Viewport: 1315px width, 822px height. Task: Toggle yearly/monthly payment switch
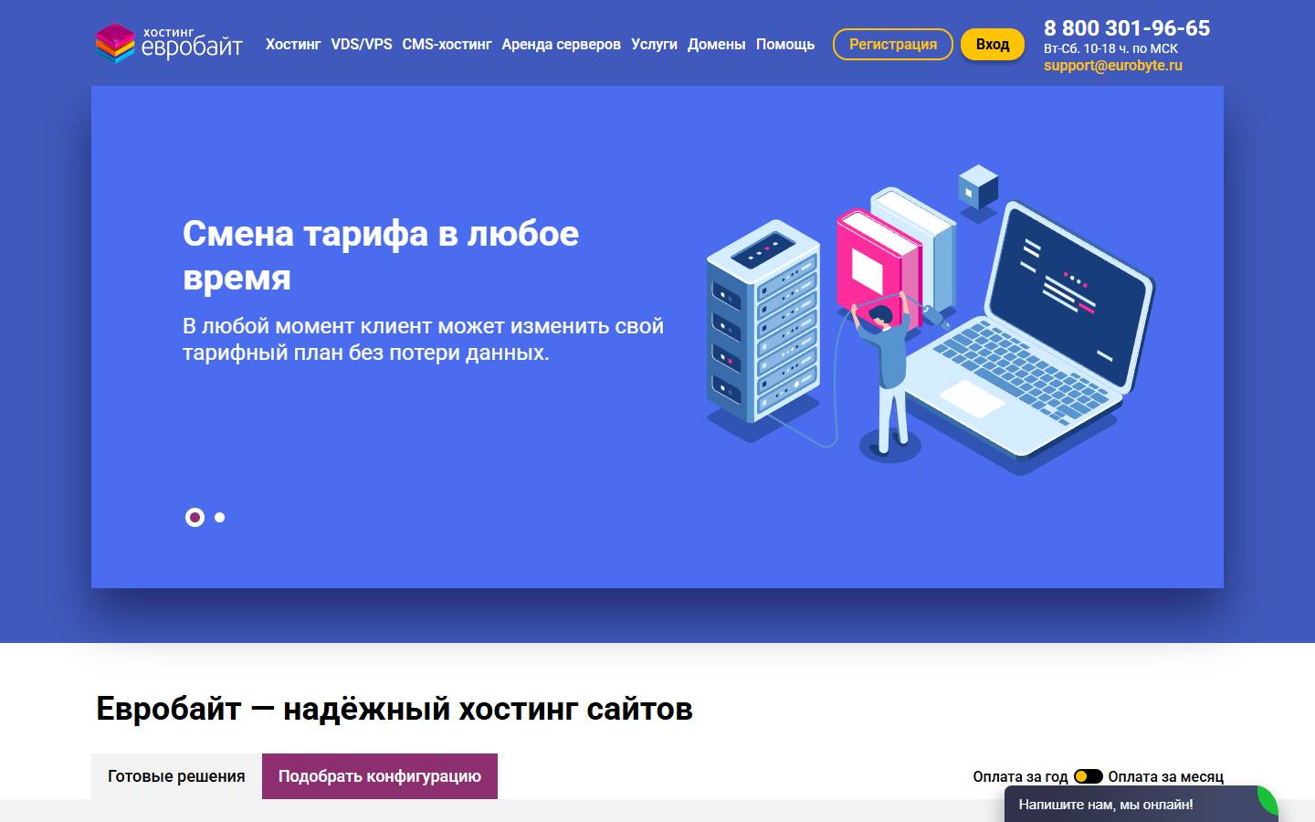click(x=1088, y=776)
